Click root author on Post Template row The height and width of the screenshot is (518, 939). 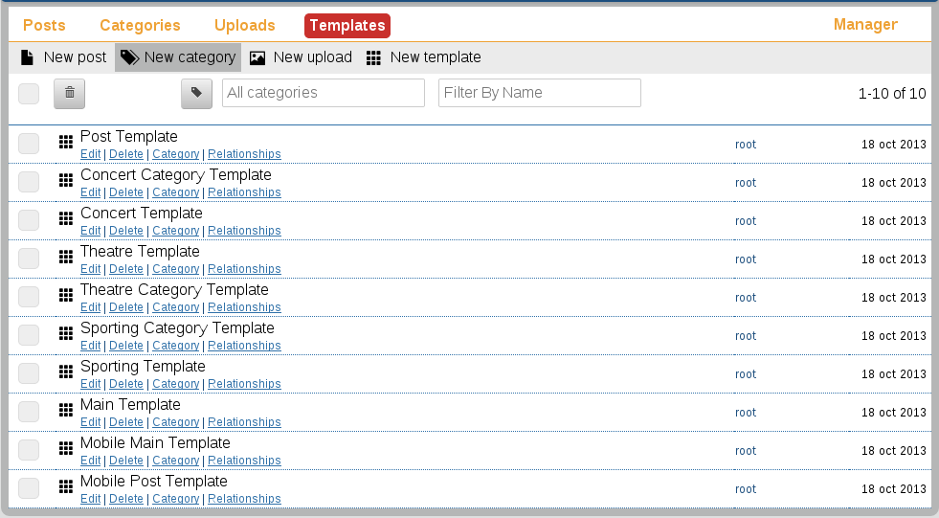[x=746, y=145]
